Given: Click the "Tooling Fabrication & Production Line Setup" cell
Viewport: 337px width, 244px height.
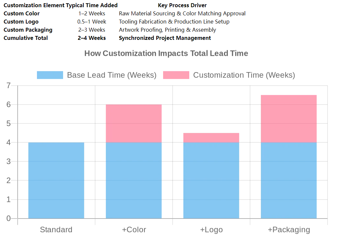Looking at the screenshot, I should point(174,22).
